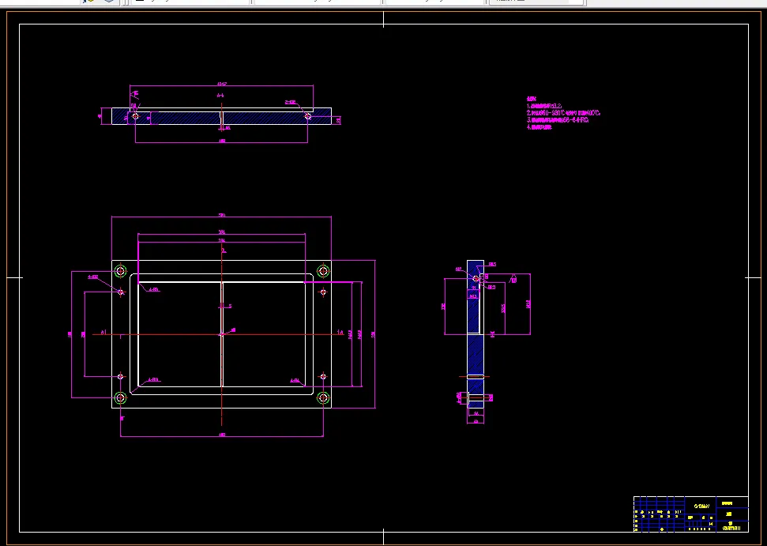Select small red hole below upper-right green hole
The image size is (767, 546).
[x=323, y=292]
